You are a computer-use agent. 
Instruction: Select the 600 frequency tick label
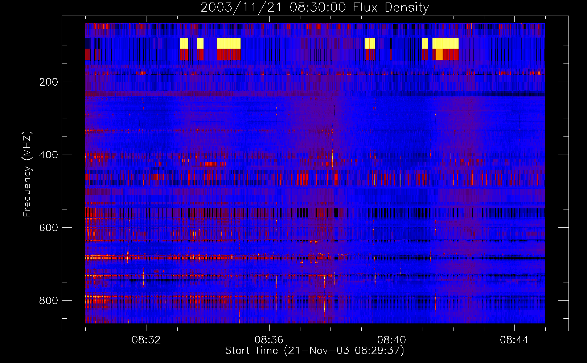click(49, 228)
